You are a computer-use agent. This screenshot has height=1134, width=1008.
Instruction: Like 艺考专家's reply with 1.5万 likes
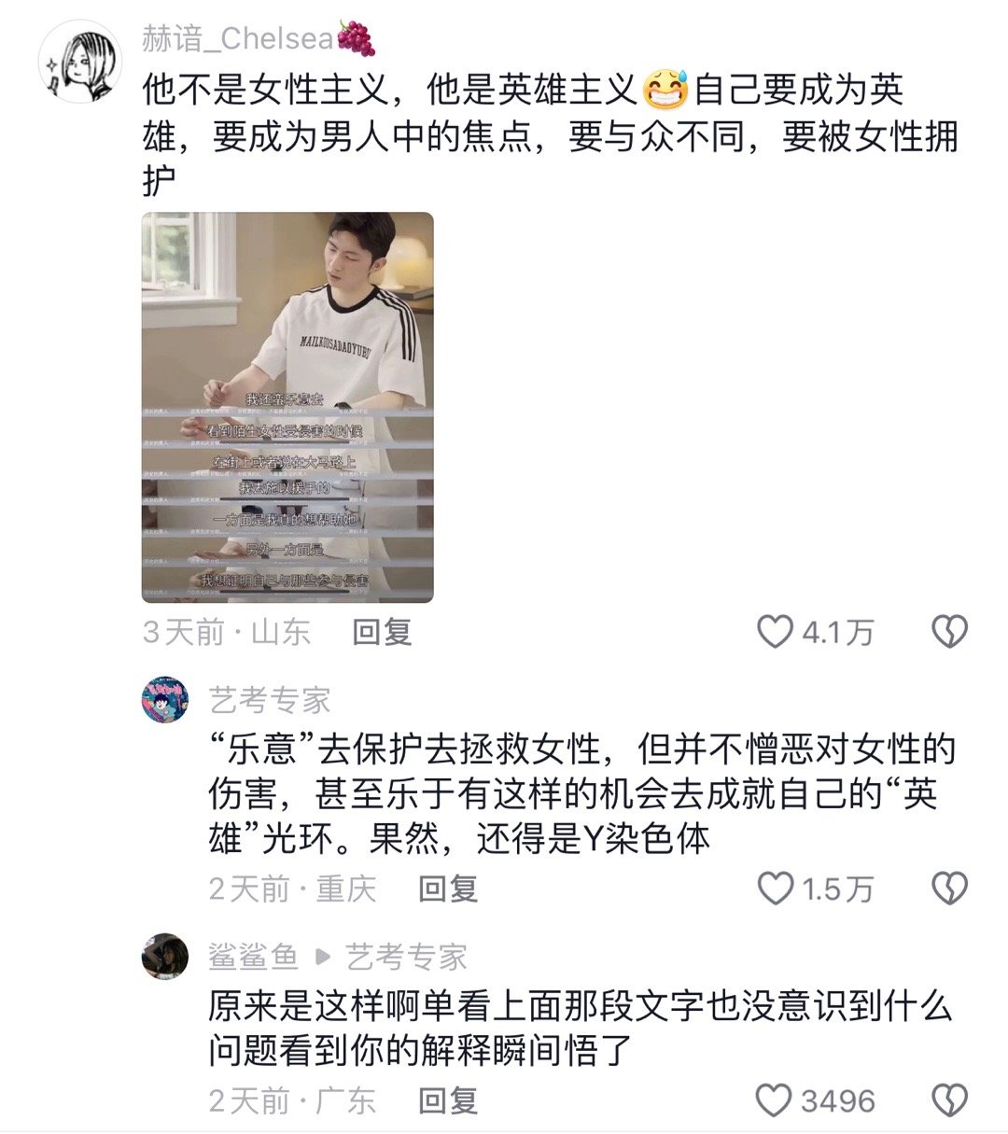coord(774,889)
